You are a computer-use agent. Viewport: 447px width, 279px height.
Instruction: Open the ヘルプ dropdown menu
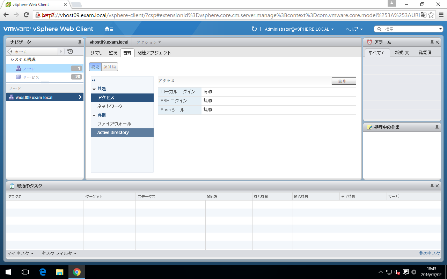(x=354, y=29)
